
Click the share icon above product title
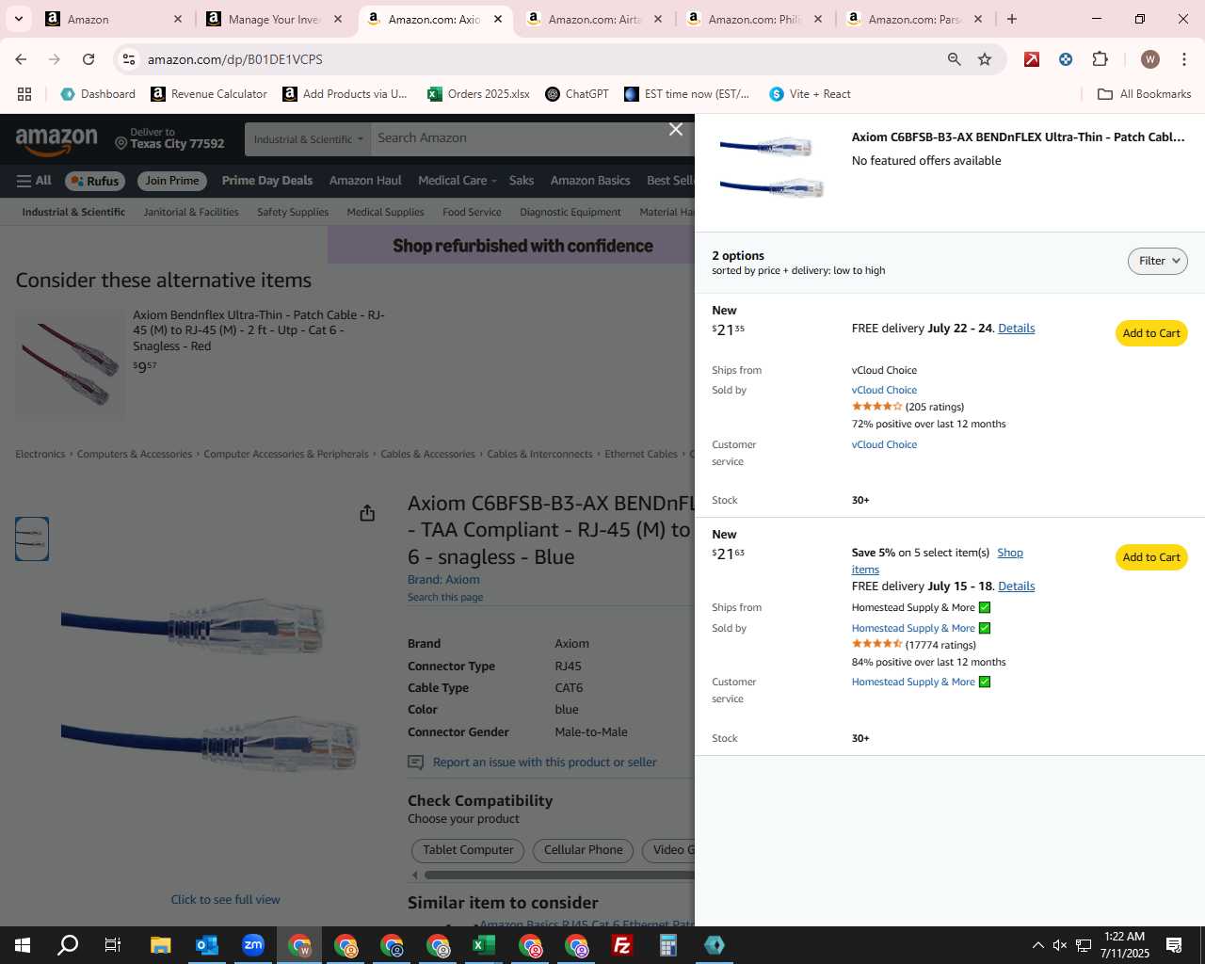(367, 512)
